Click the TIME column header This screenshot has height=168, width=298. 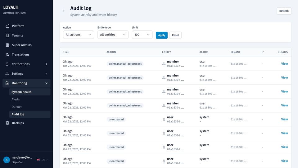coord(66,52)
